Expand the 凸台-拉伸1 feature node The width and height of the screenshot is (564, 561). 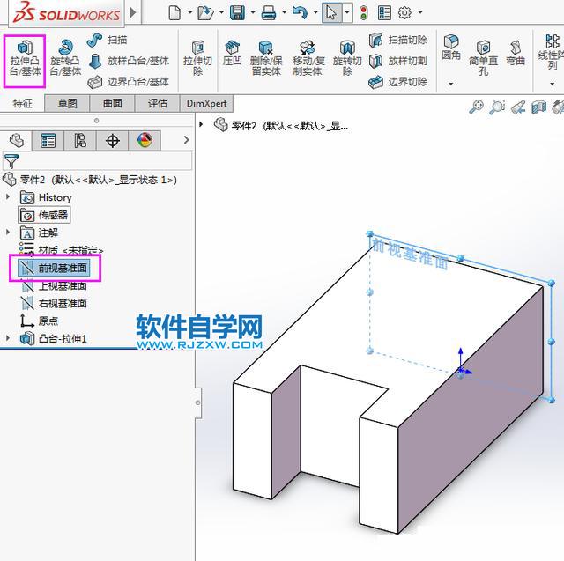click(x=8, y=338)
